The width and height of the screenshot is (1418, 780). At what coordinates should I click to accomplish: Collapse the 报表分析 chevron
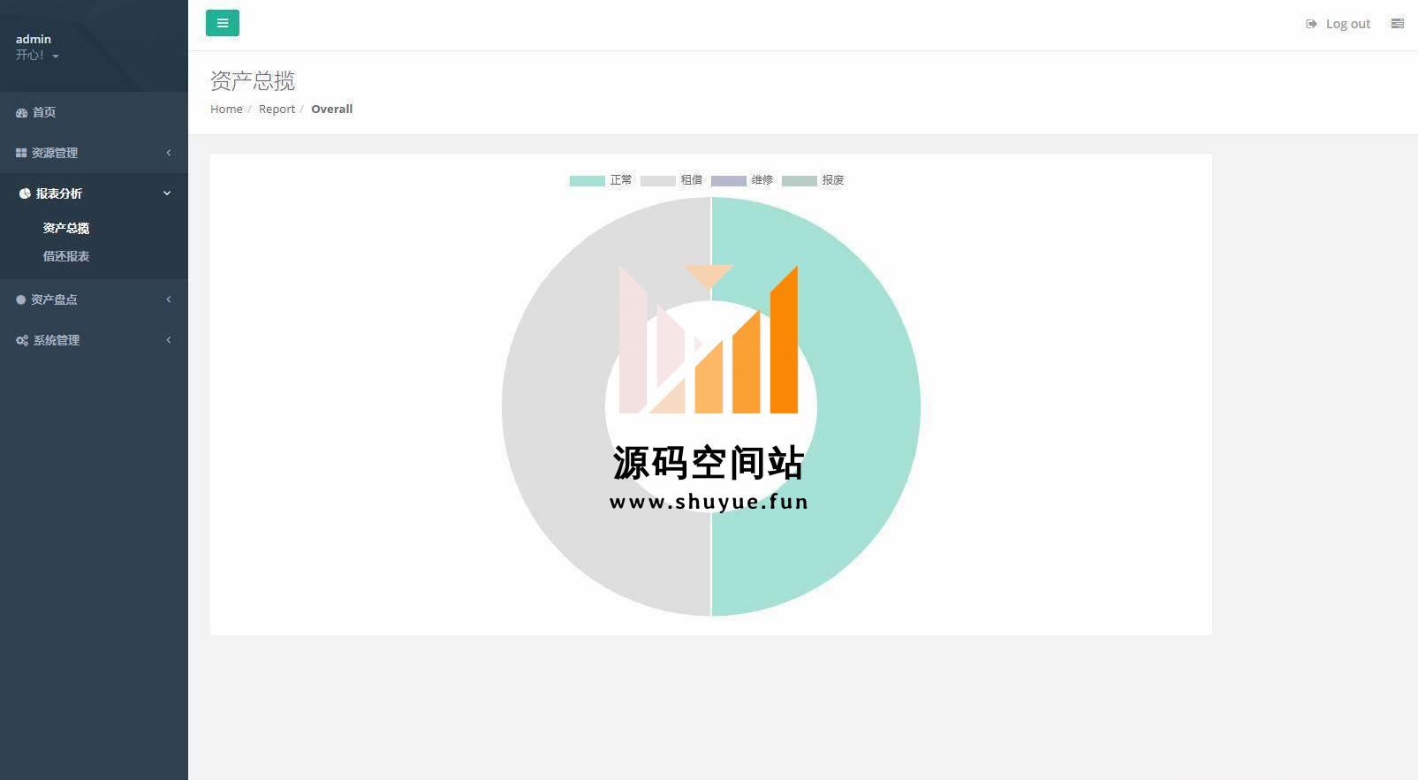point(167,193)
